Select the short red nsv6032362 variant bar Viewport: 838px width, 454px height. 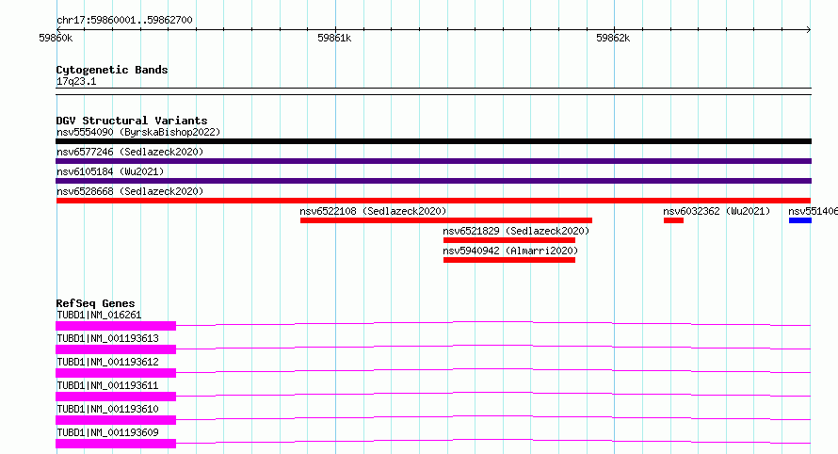pyautogui.click(x=673, y=220)
